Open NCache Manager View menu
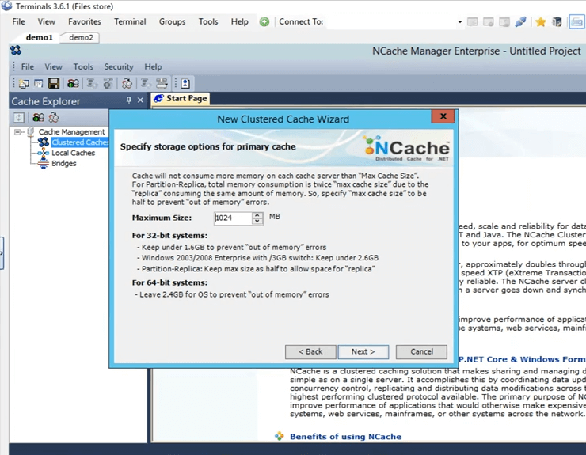This screenshot has width=586, height=455. (x=53, y=67)
